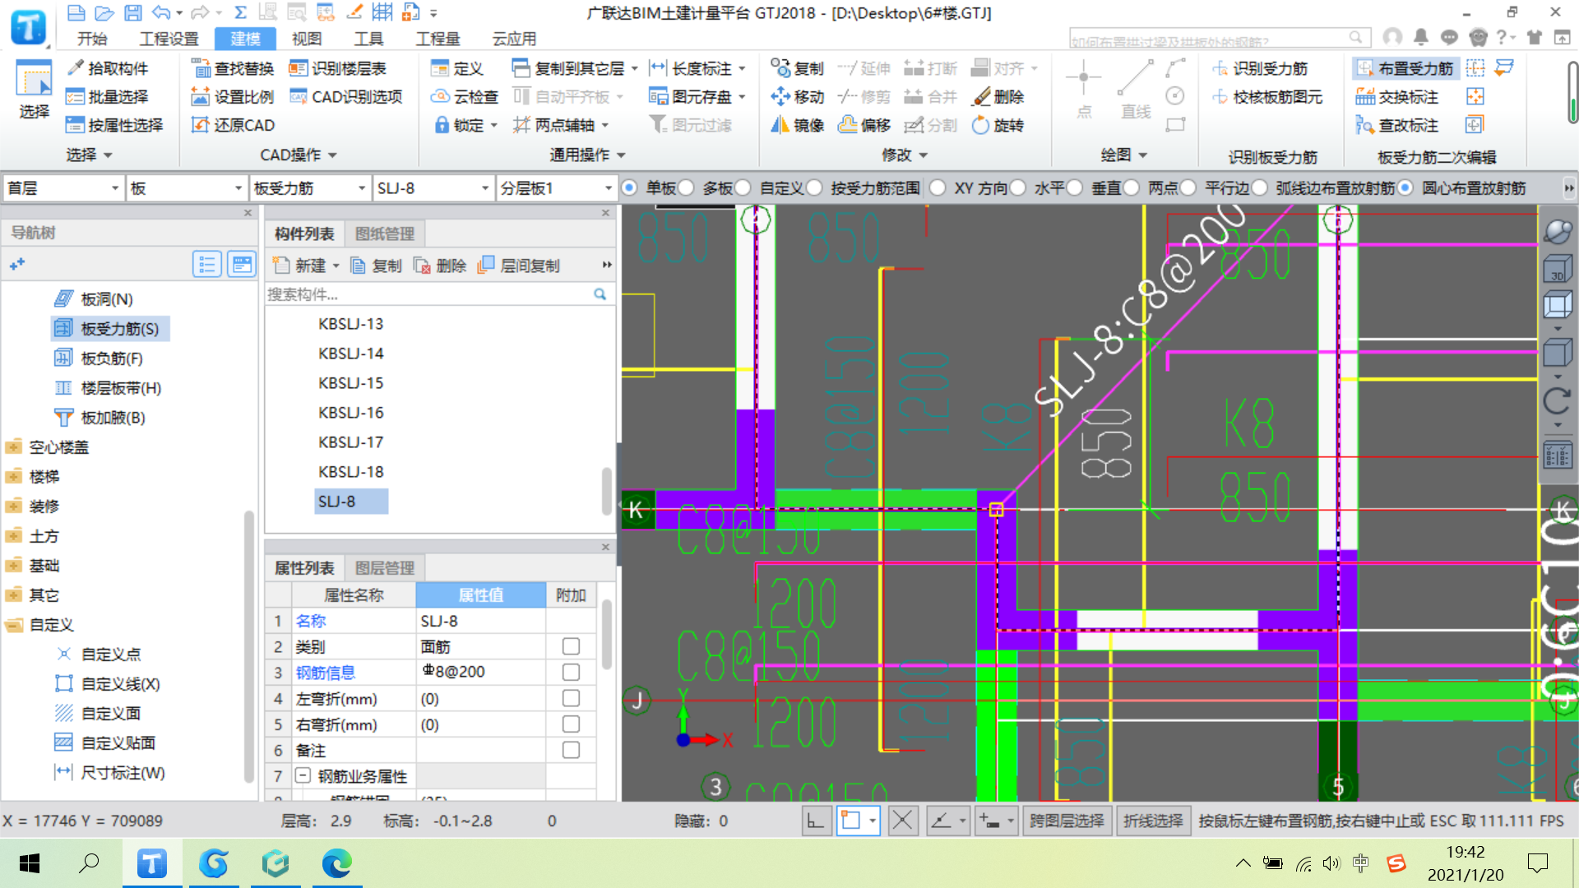
Task: Click the 云检查 cloud check tool
Action: 465,97
